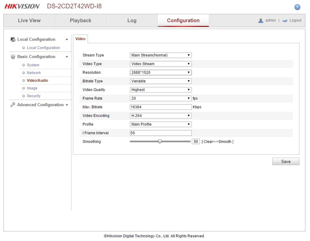Click the blue help question mark icon

pyautogui.click(x=297, y=7)
